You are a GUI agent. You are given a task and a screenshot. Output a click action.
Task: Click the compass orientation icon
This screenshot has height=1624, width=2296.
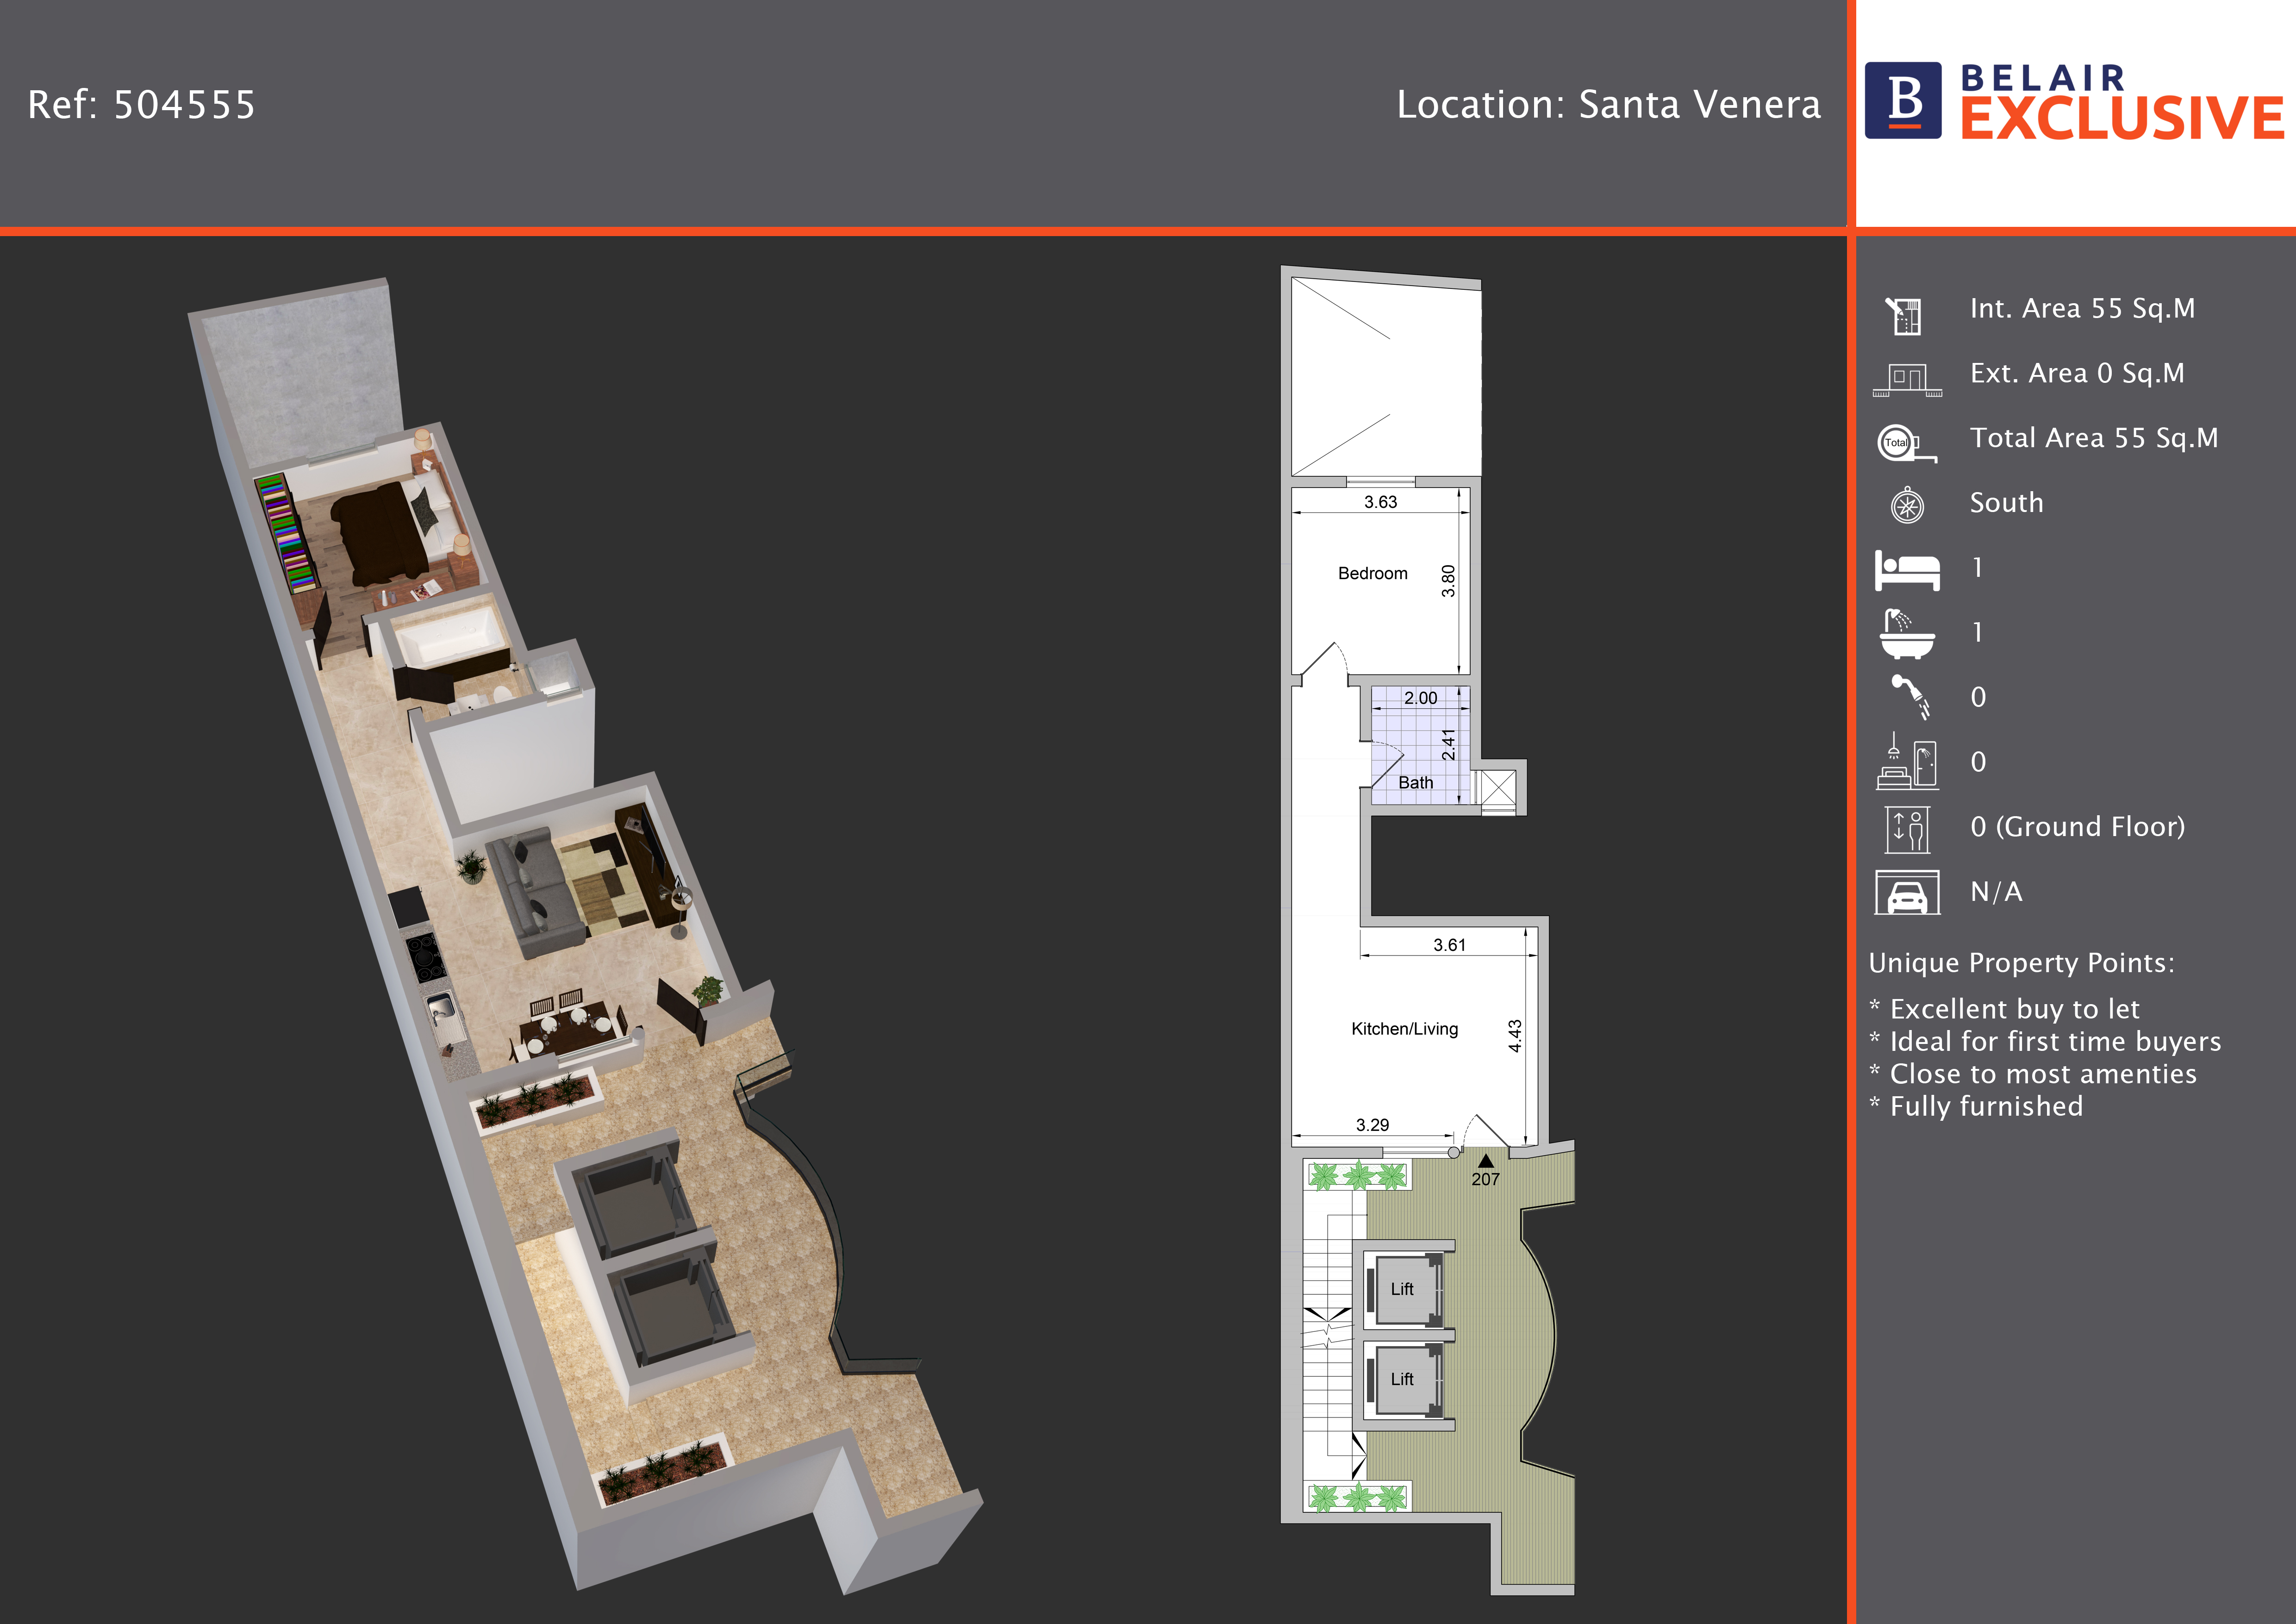(1907, 506)
